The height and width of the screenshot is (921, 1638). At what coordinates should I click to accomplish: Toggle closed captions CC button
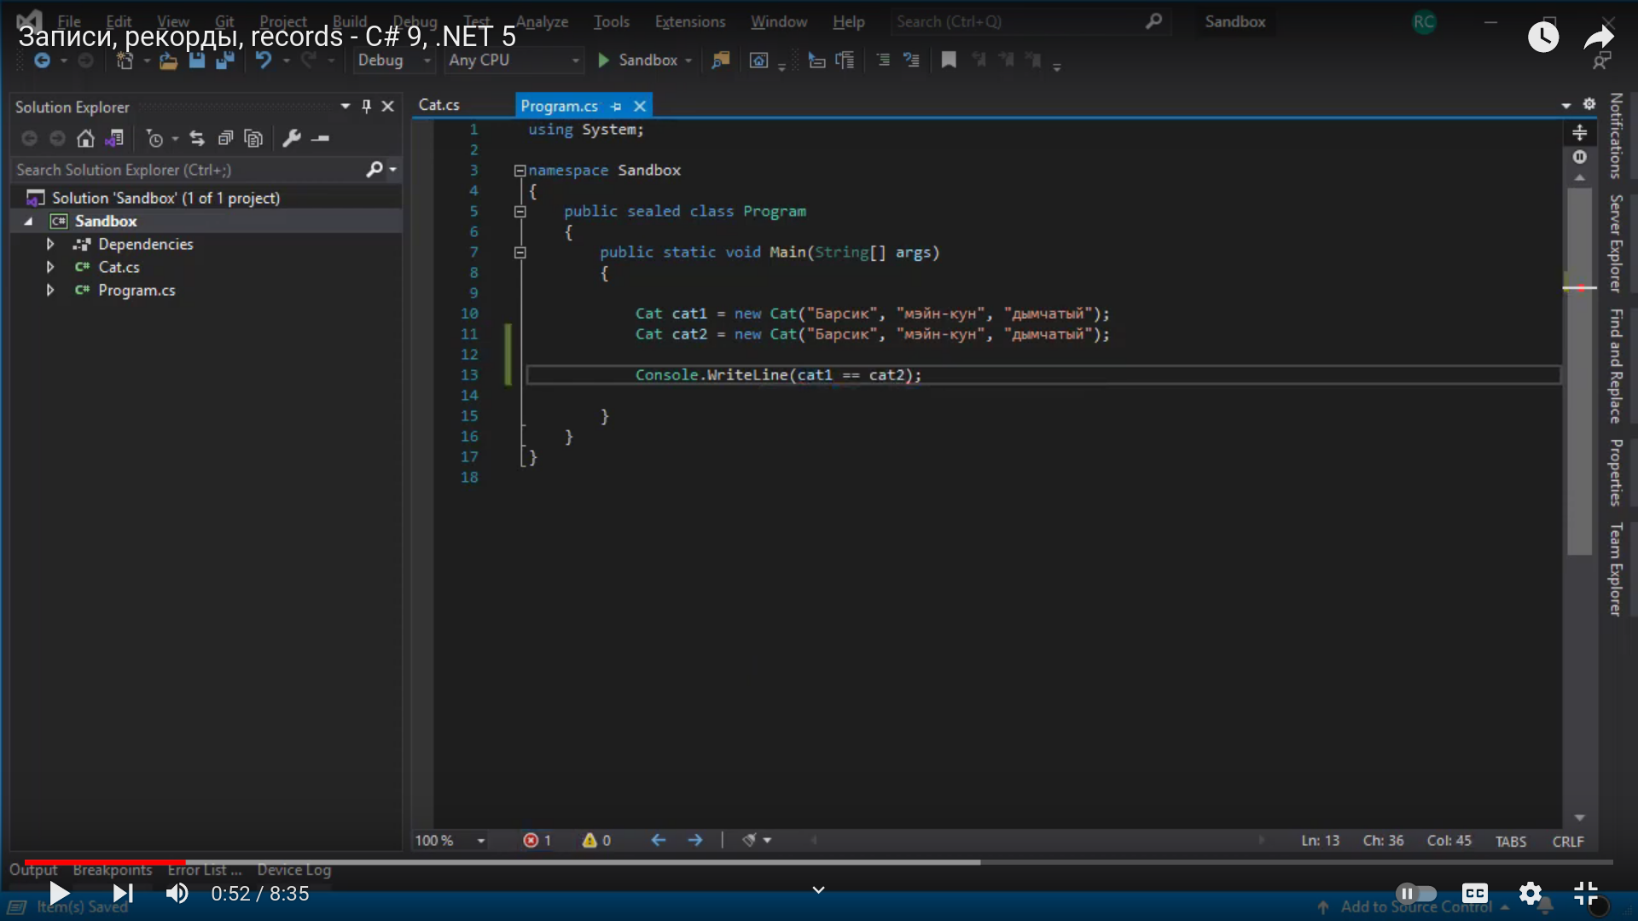pyautogui.click(x=1474, y=894)
